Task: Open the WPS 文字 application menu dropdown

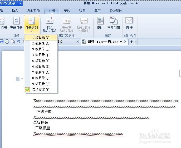Action: click(x=21, y=3)
